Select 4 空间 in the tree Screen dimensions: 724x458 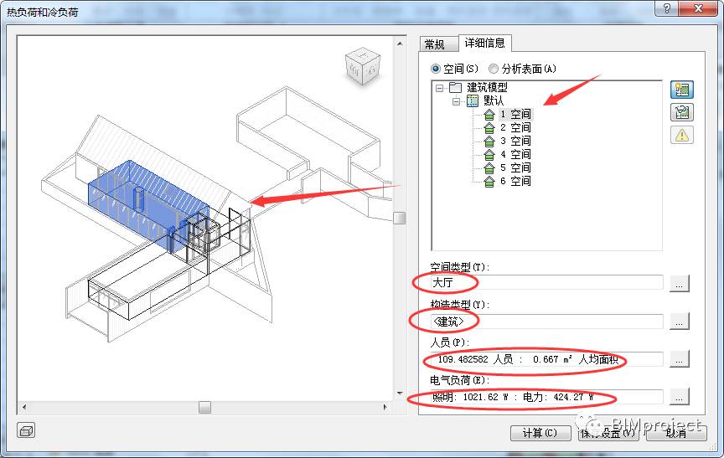[x=515, y=155]
